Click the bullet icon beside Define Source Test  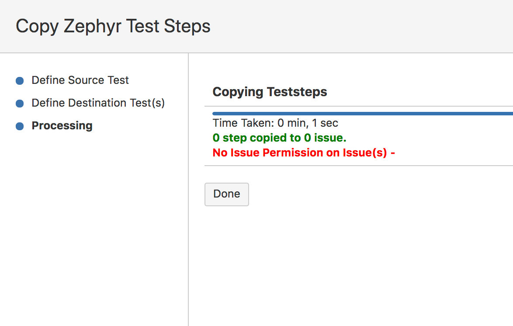(x=18, y=80)
